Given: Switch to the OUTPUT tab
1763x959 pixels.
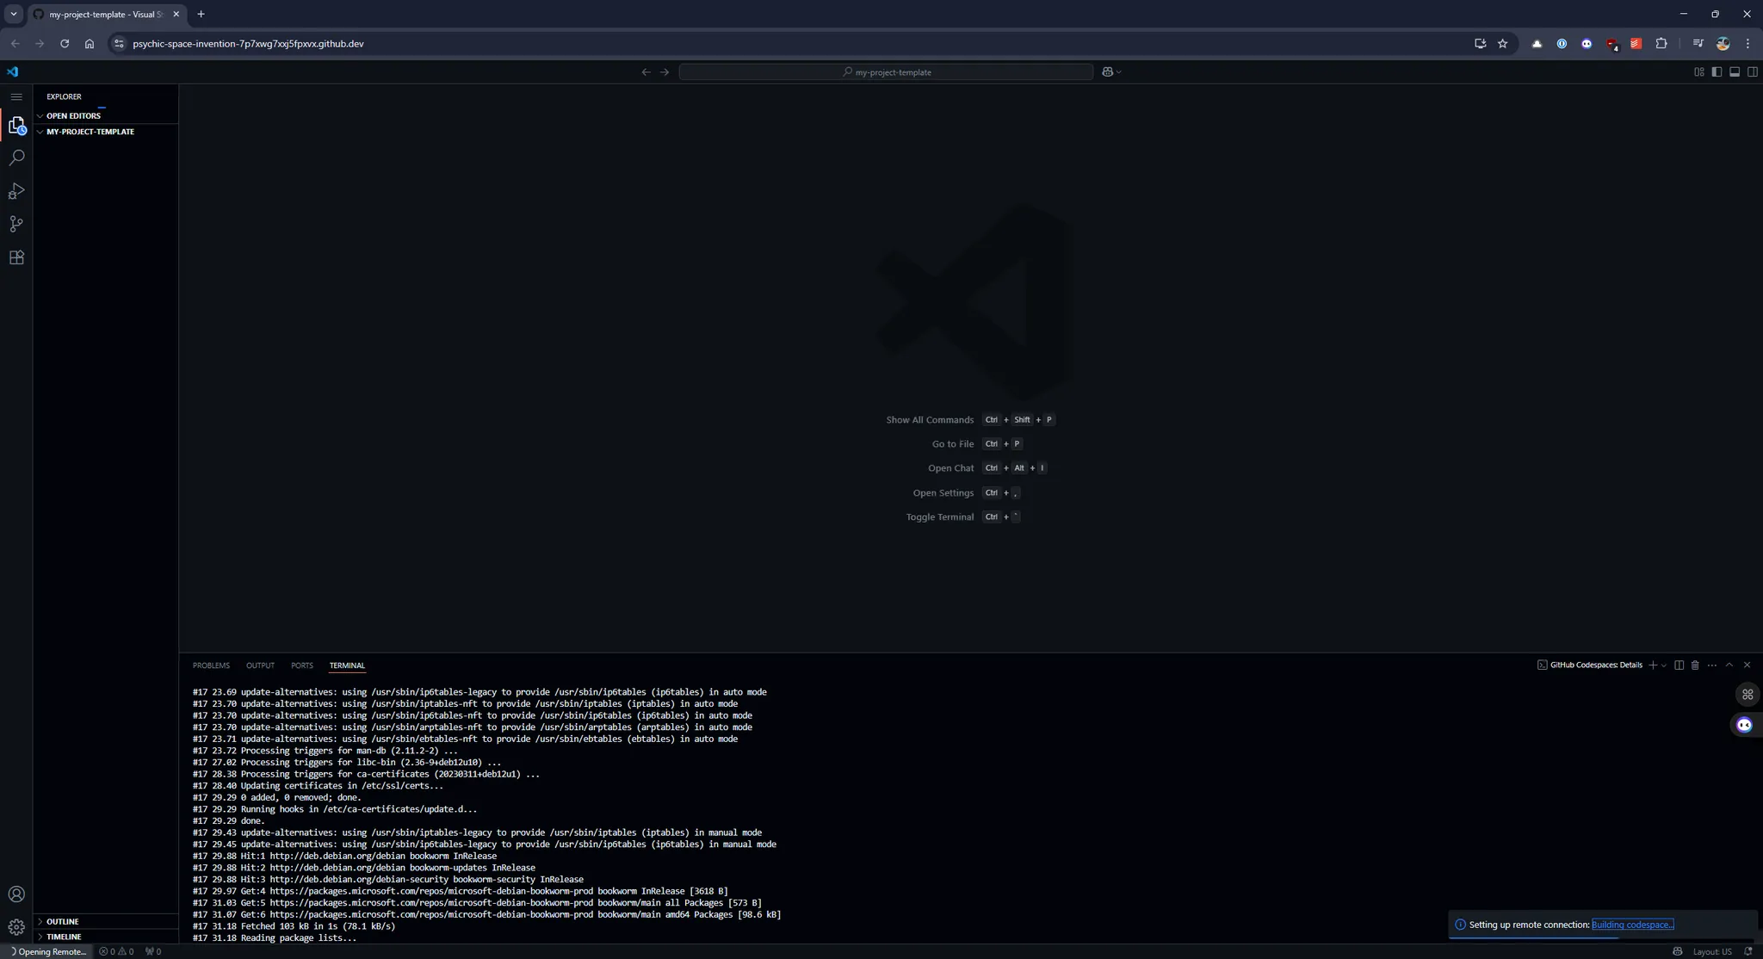Looking at the screenshot, I should point(260,665).
